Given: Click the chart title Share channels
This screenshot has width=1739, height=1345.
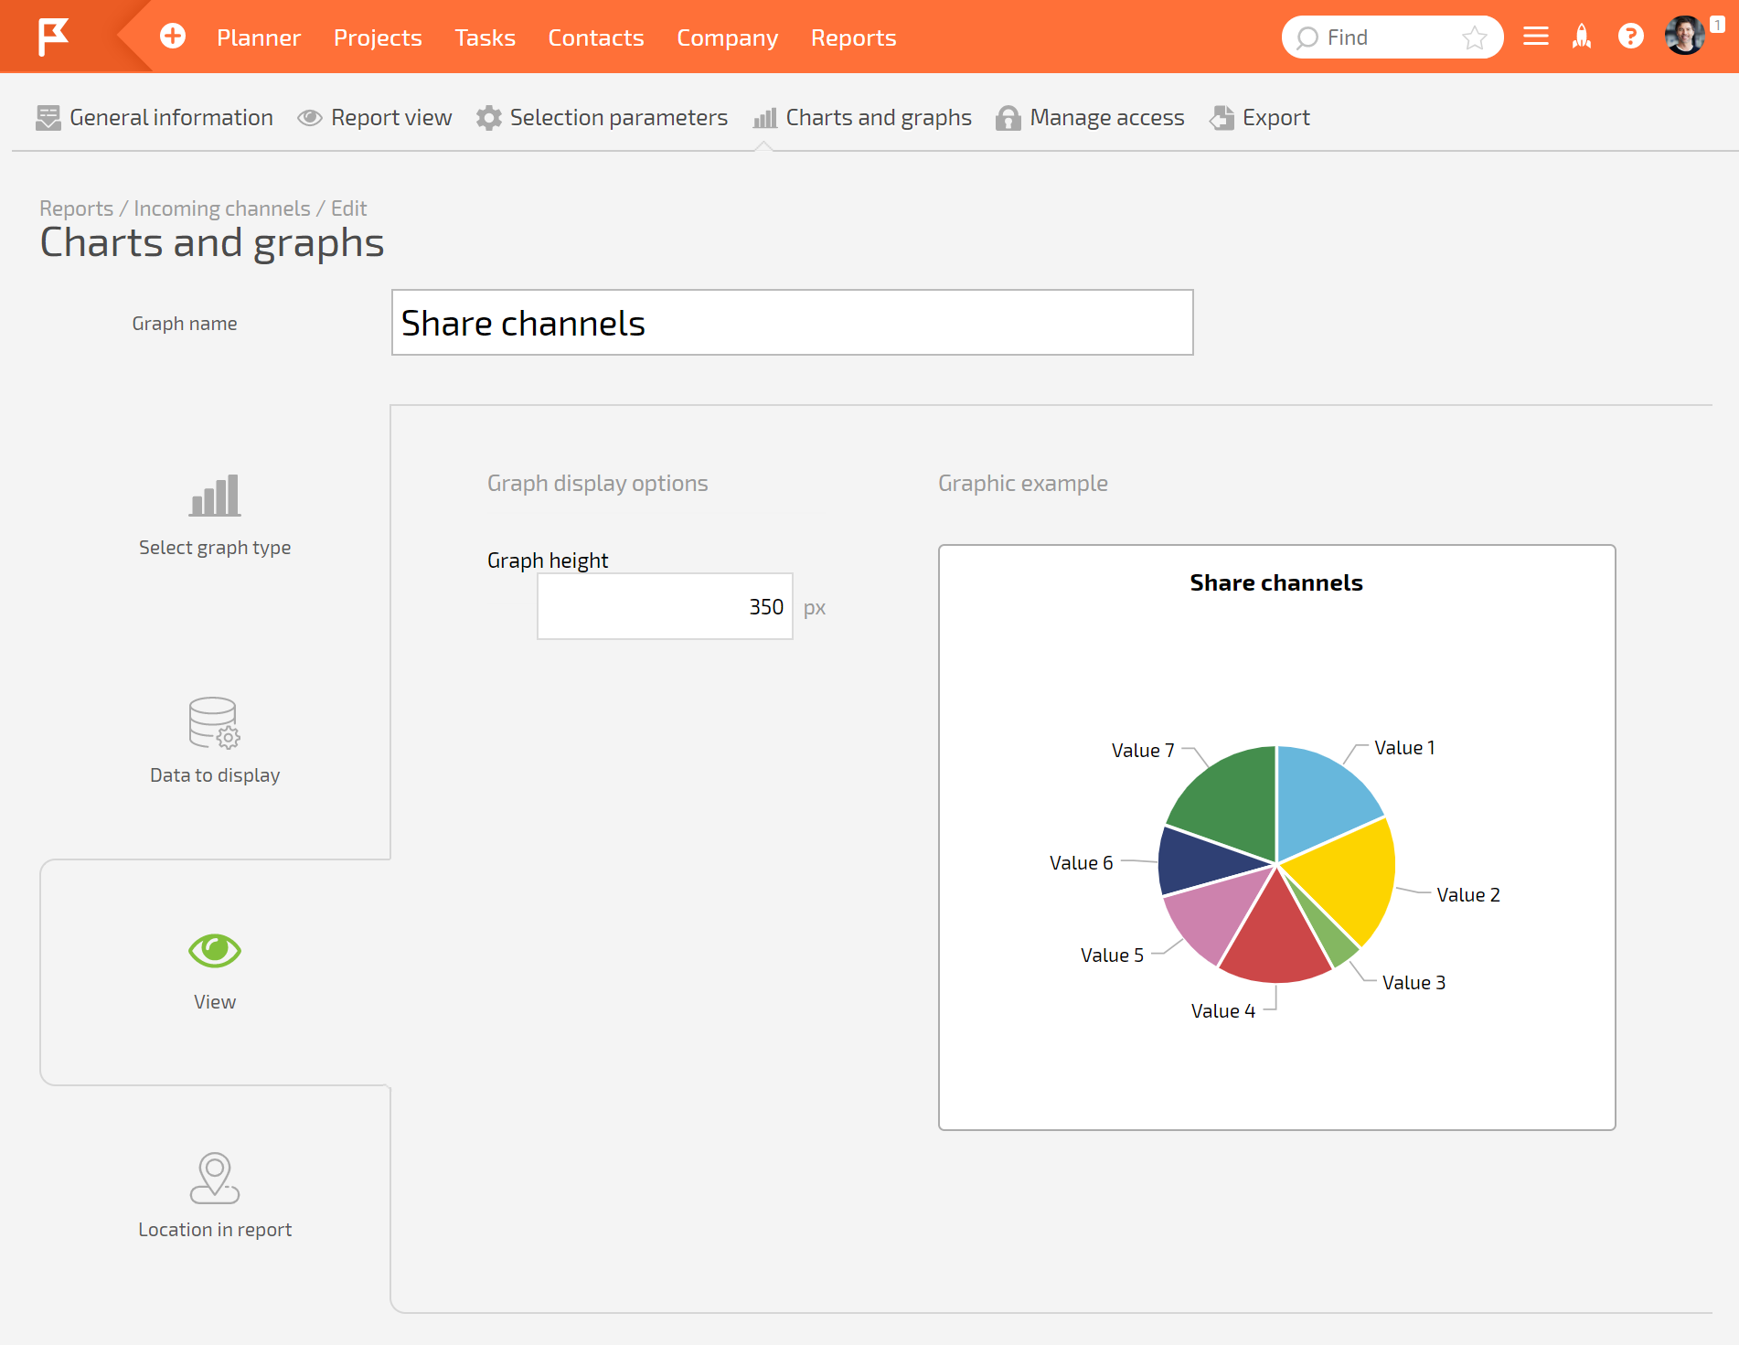Looking at the screenshot, I should (x=1276, y=583).
